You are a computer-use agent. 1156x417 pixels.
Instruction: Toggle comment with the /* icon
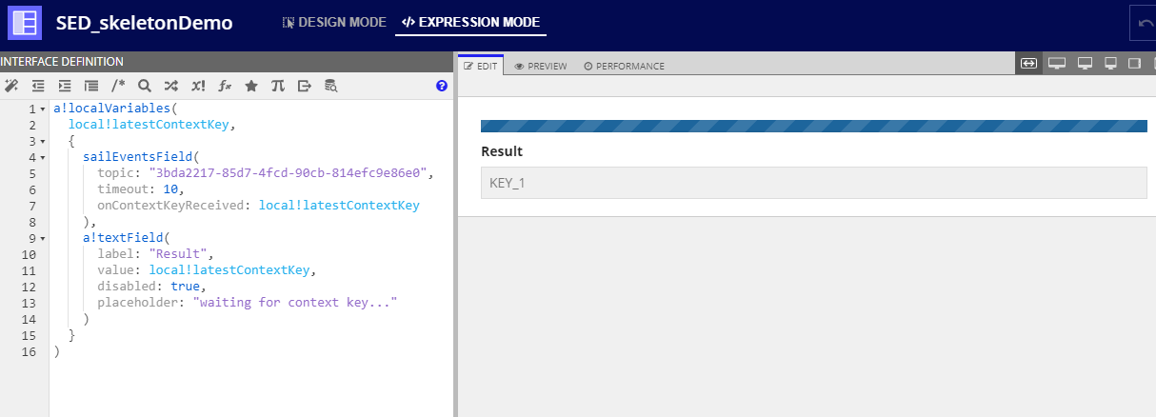tap(118, 86)
